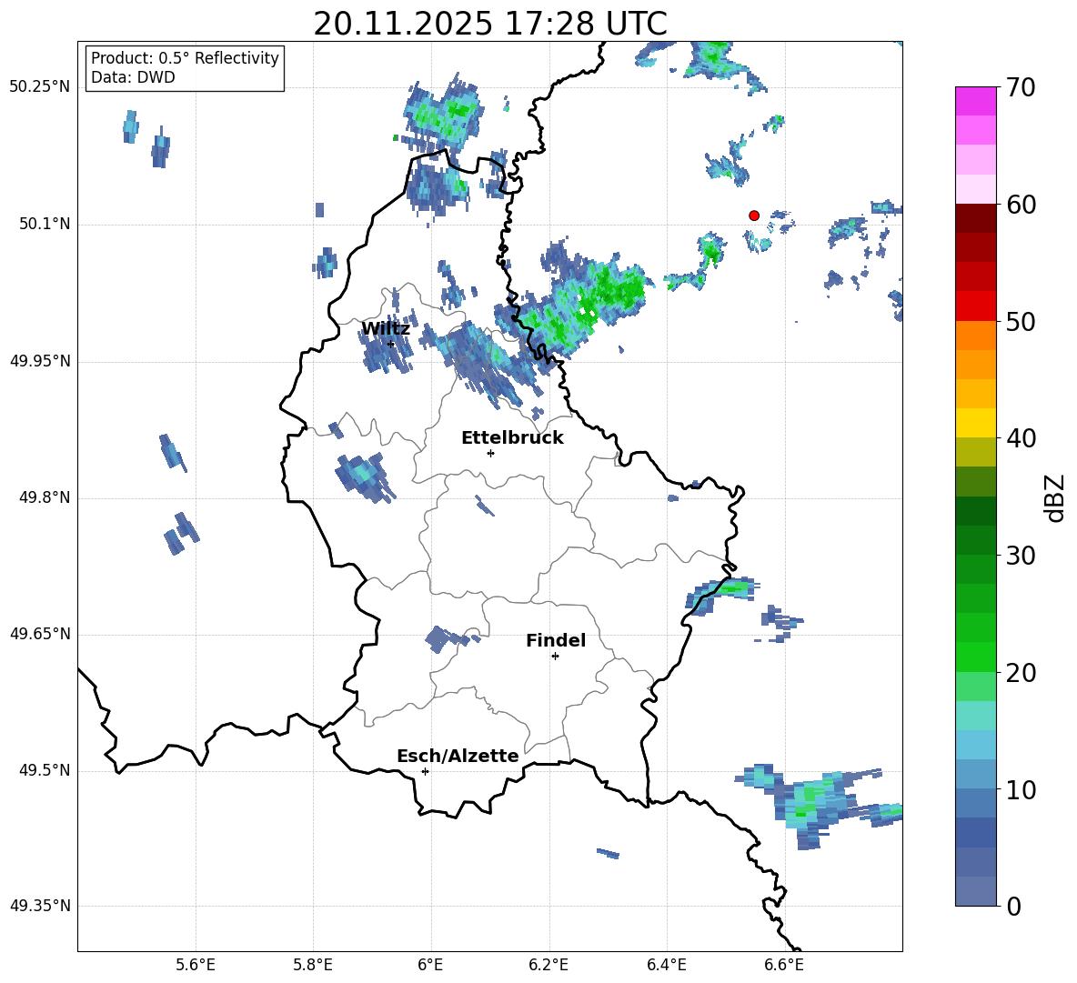Click the dark maroon colorbar segment below 60
This screenshot has width=1077, height=983.
coord(975,218)
